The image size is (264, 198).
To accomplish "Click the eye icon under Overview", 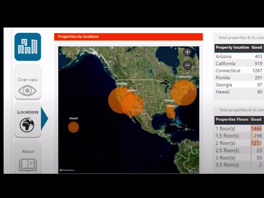I will pyautogui.click(x=27, y=90).
